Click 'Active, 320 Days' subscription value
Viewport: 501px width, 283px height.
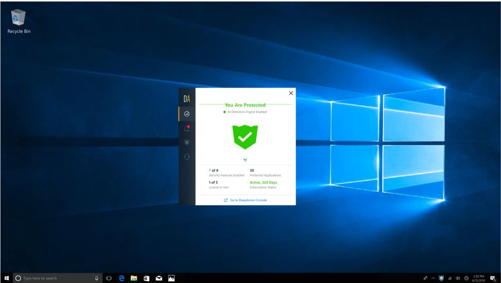(x=263, y=182)
